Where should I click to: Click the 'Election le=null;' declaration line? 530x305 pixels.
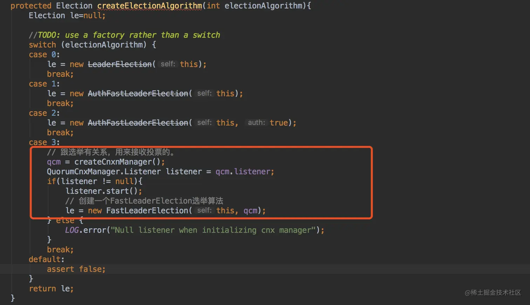[67, 16]
